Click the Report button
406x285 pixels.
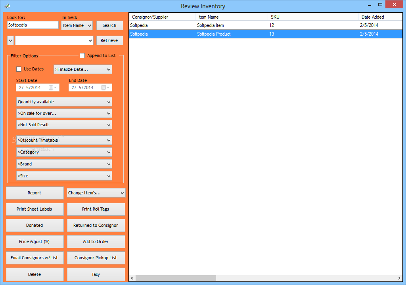click(35, 193)
